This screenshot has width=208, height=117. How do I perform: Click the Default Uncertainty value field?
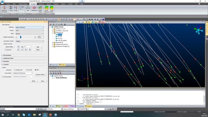[x=41, y=37]
